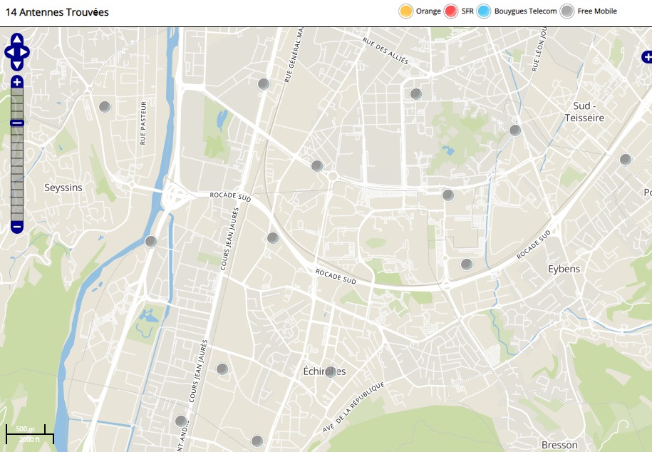This screenshot has height=452, width=652.
Task: Click the Bouygues Telecom legend label
Action: pos(525,11)
